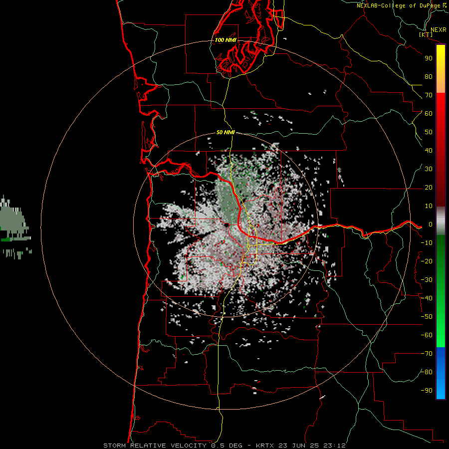The width and height of the screenshot is (449, 449).
Task: Click the [KT] units label above color bar
Action: (x=426, y=34)
